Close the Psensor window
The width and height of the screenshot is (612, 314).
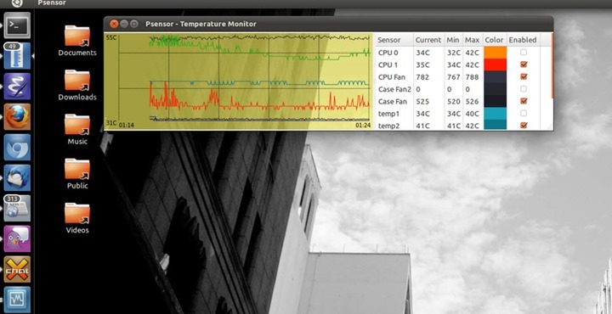[114, 24]
